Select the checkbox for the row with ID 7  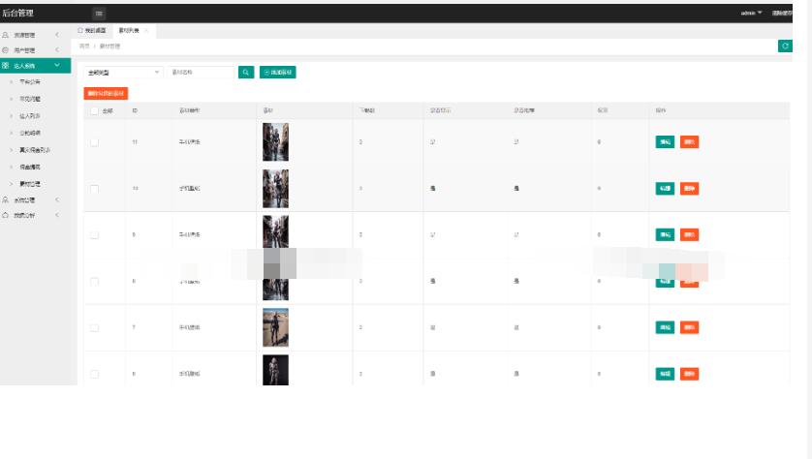[x=94, y=327]
